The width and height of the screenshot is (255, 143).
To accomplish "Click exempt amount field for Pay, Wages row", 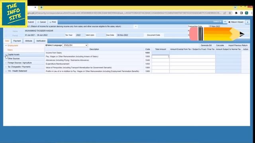I will [192, 56].
